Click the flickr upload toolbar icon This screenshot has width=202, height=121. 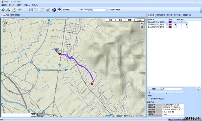(36, 10)
